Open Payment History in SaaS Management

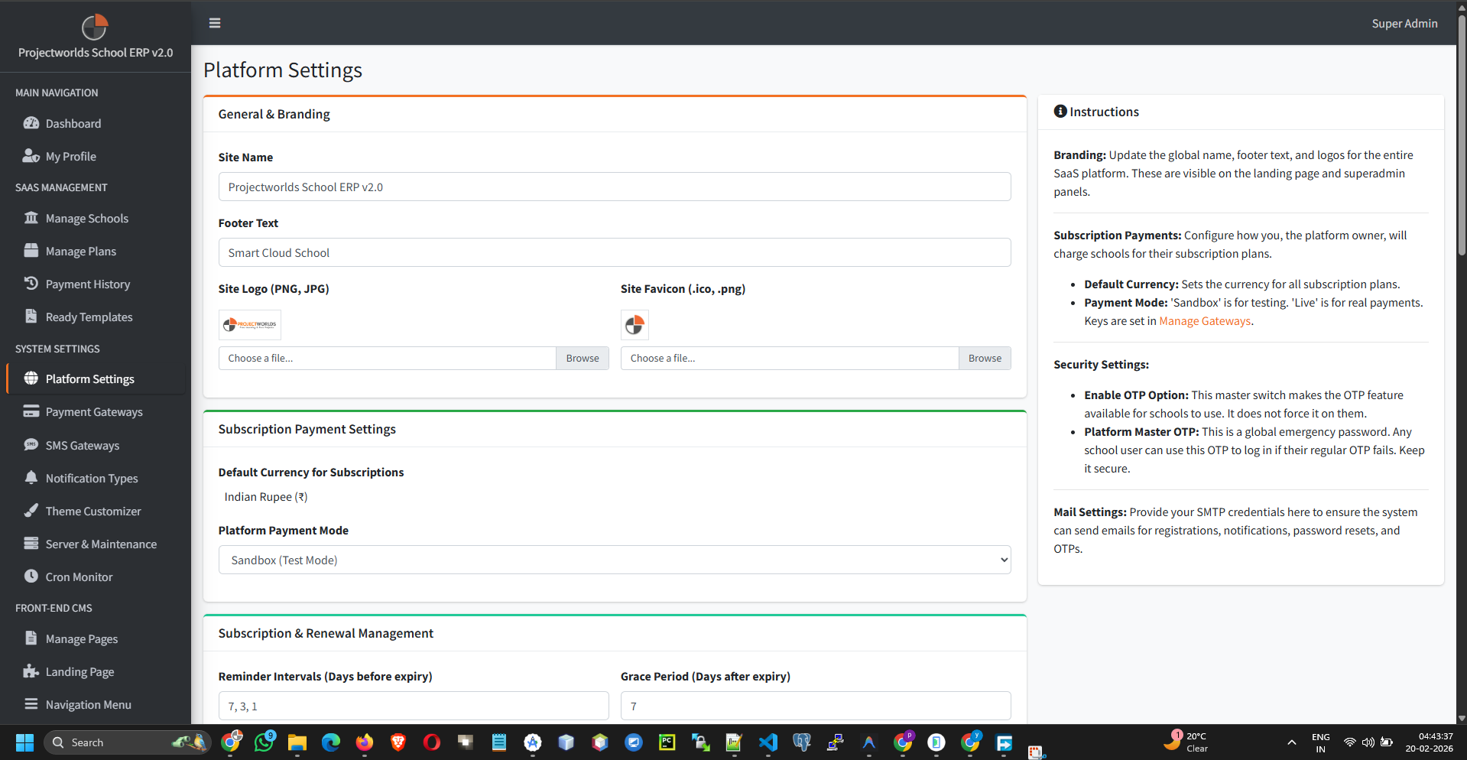click(x=86, y=284)
